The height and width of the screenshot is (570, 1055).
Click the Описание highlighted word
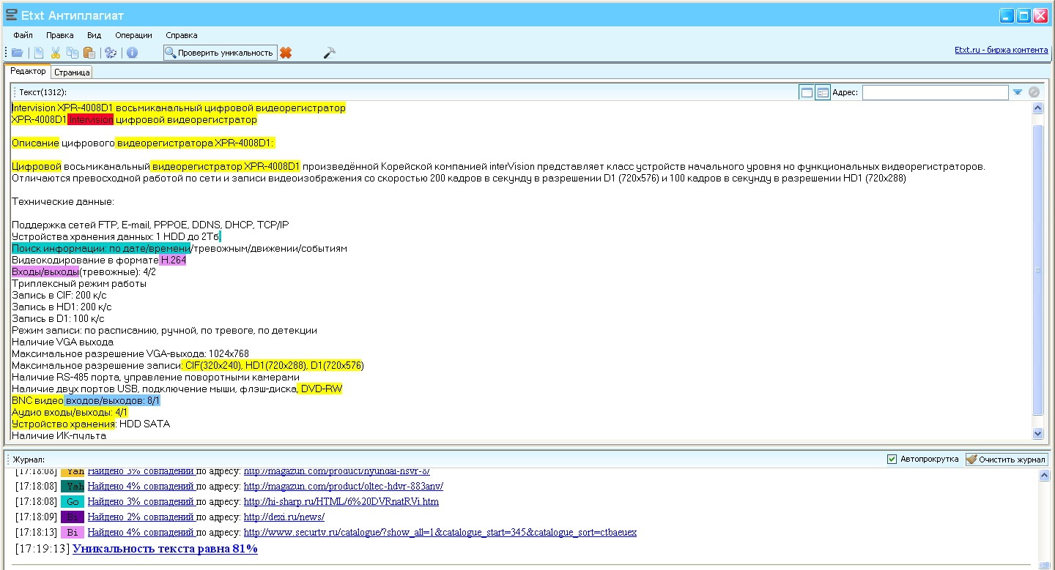(35, 143)
